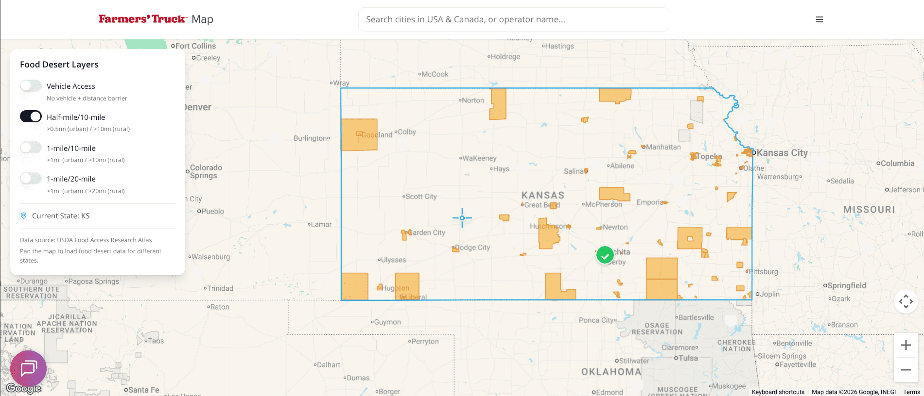Click the food desert block near Hugoton
Viewport: 924px width, 396px height.
coord(407,286)
